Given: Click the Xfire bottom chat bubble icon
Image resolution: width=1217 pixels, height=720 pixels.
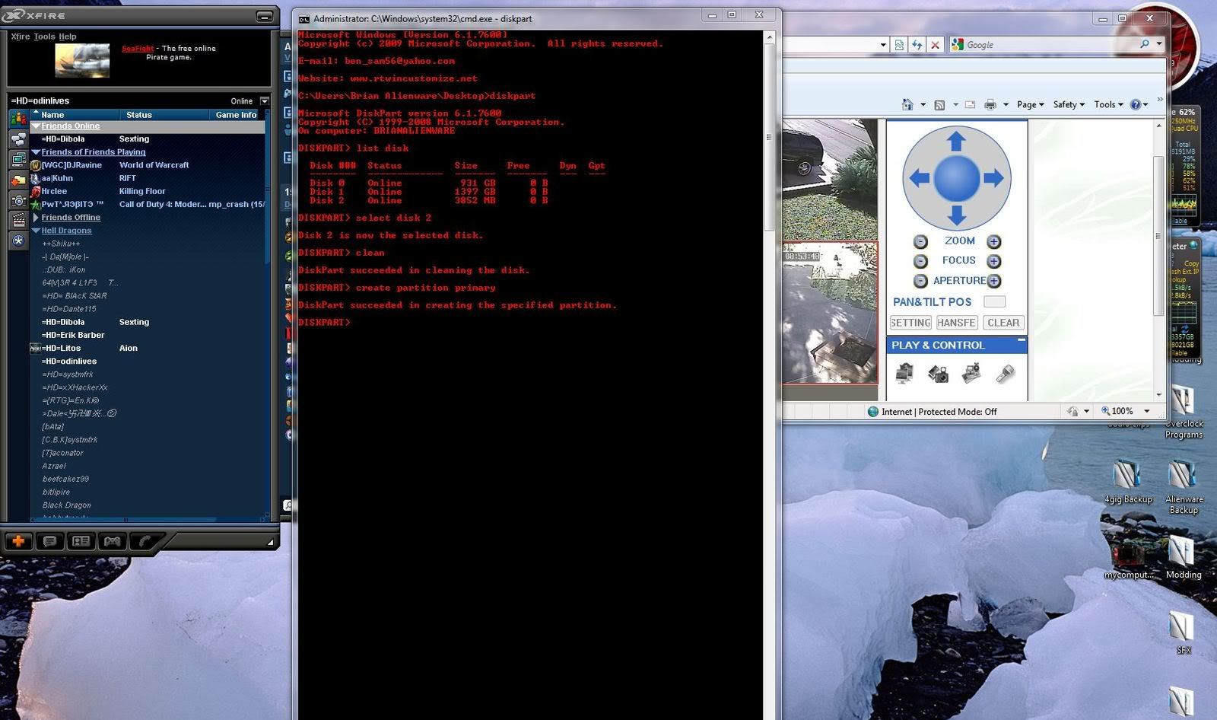Looking at the screenshot, I should click(x=50, y=541).
